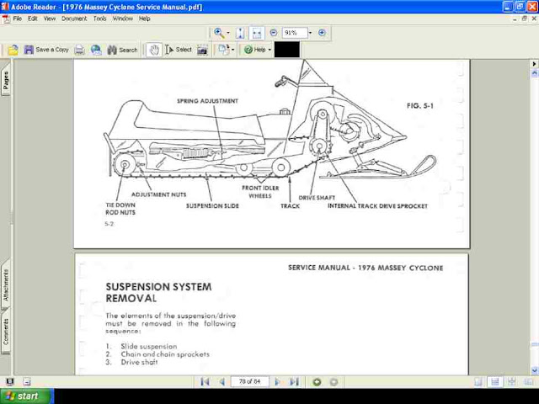The height and width of the screenshot is (404, 539).
Task: Open the zoom percentage dropdown
Action: tap(311, 33)
